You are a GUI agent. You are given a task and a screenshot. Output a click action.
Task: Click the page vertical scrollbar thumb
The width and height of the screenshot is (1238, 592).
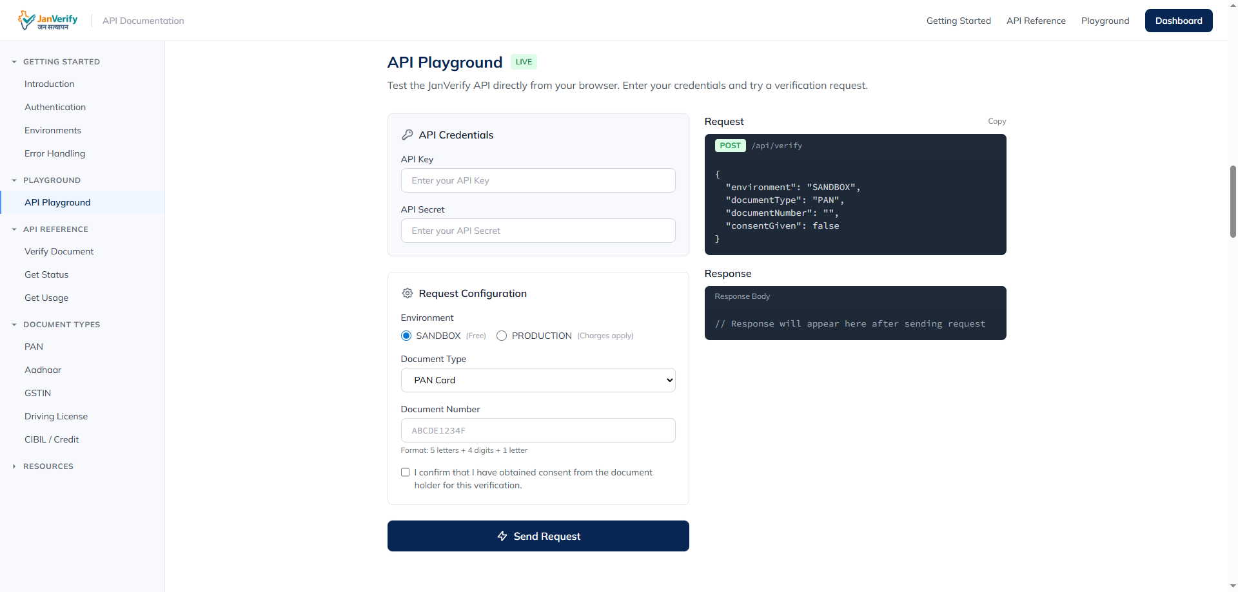[1233, 201]
